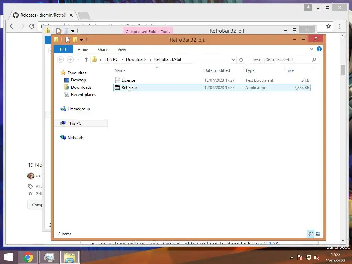Go up one folder level arrow
The width and height of the screenshot is (352, 264).
pyautogui.click(x=86, y=59)
